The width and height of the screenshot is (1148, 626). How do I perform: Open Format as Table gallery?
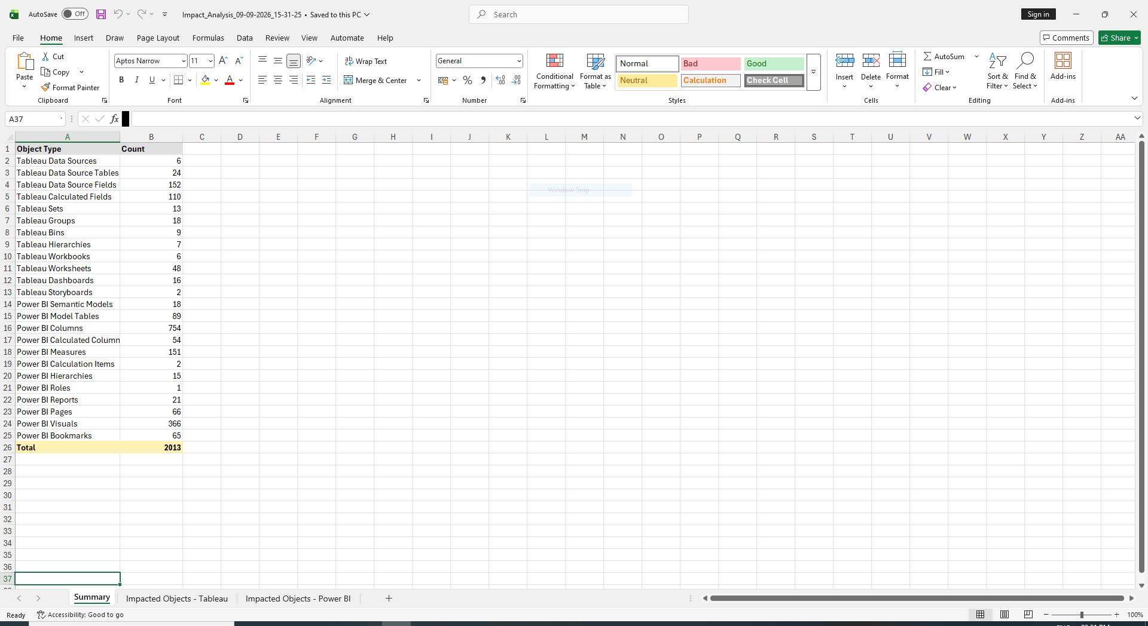(x=596, y=71)
